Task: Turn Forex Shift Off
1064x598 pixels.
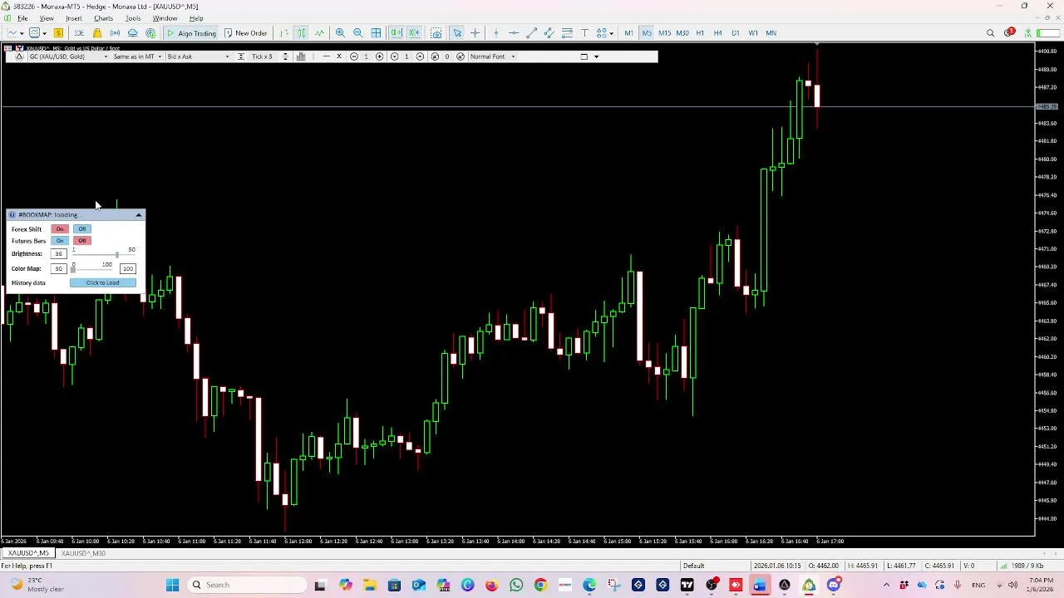Action: [81, 229]
